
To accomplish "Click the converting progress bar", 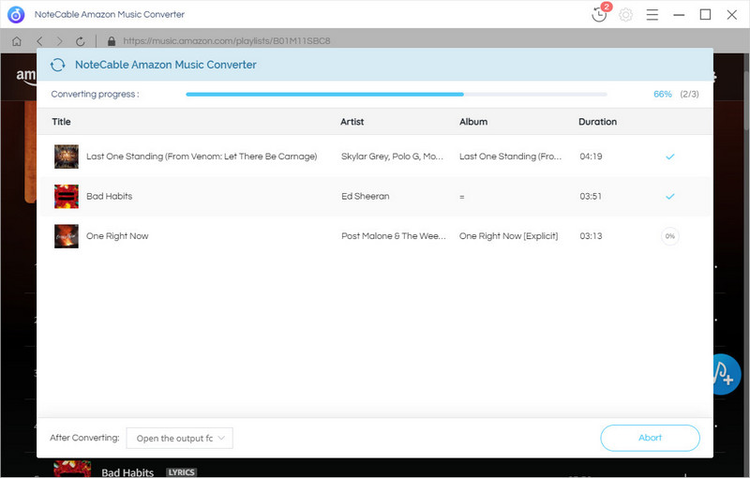I will (x=396, y=95).
